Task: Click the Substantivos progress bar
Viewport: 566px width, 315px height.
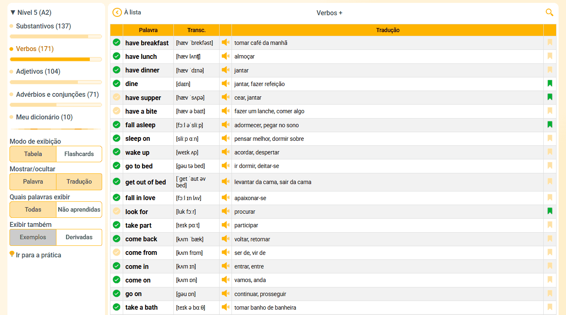Action: coord(56,37)
